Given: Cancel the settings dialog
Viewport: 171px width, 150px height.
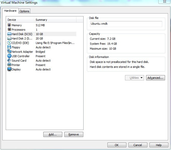Looking at the screenshot, I should (x=138, y=145).
